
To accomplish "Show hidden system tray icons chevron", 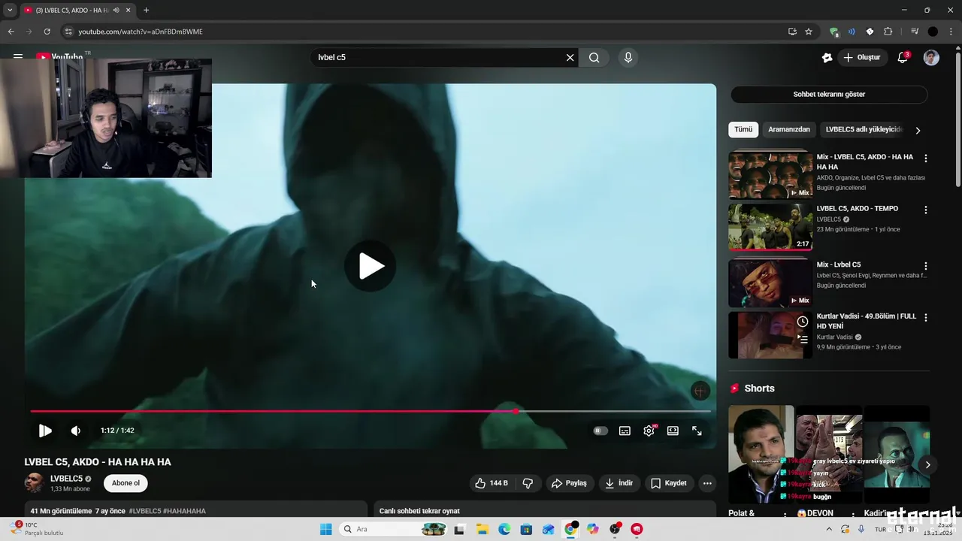I will pos(829,529).
